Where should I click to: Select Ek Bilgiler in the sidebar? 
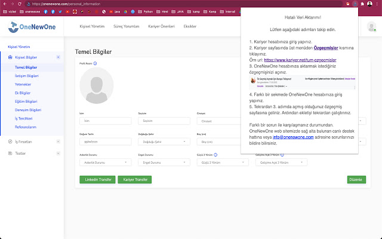pos(23,93)
